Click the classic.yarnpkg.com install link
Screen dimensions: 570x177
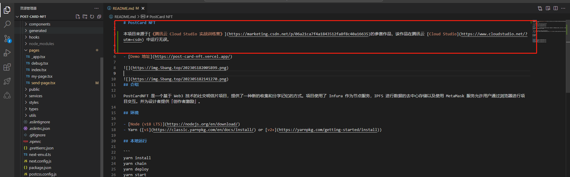[x=204, y=130]
